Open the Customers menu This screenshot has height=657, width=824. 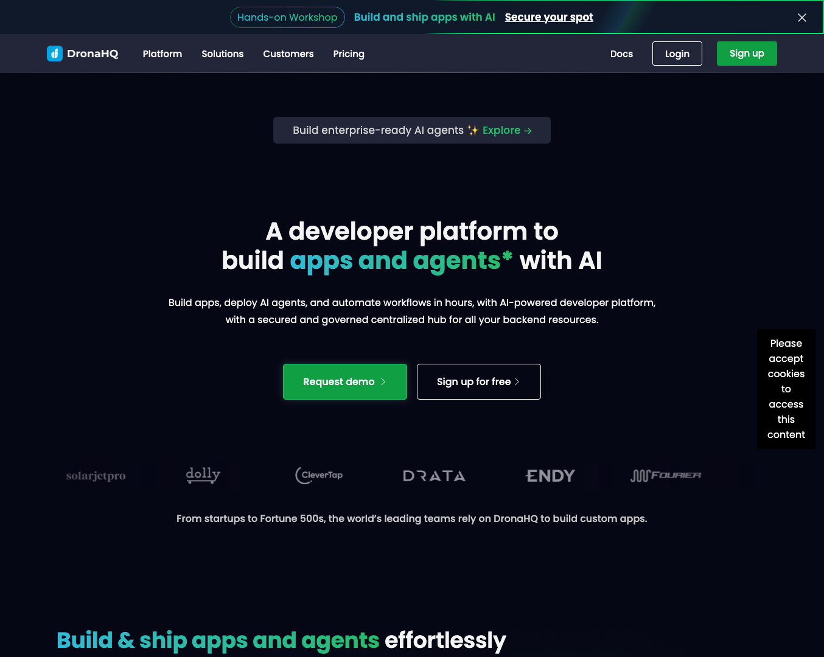[288, 54]
